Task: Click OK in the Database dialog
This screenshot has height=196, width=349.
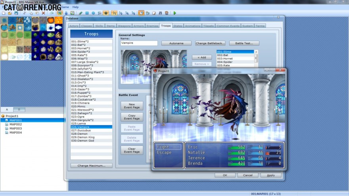Action: (x=225, y=175)
